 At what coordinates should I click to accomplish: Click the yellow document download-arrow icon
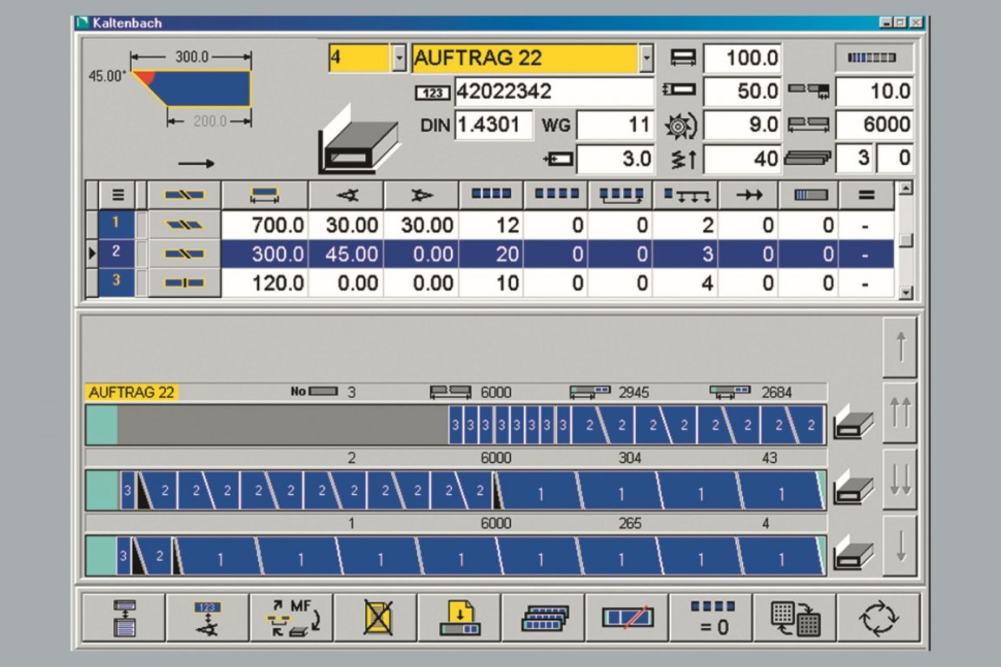point(460,617)
